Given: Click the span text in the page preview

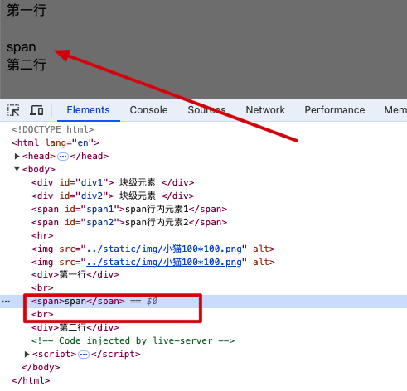Looking at the screenshot, I should (x=22, y=47).
